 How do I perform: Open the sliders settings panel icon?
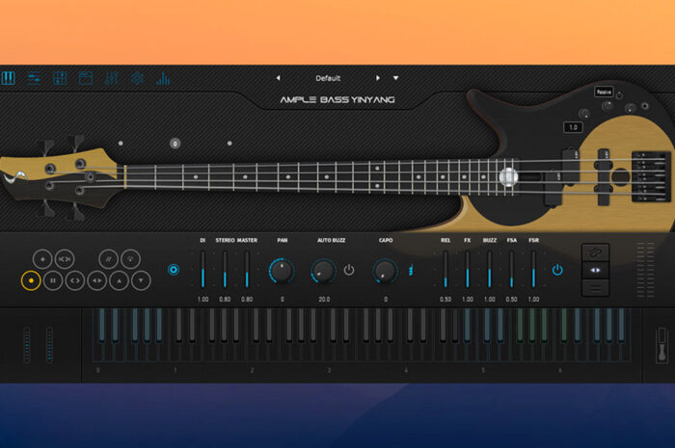[34, 78]
